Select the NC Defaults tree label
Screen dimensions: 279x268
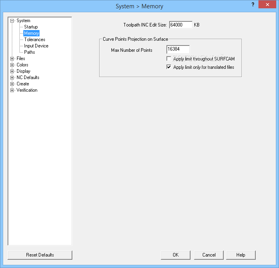(28, 77)
